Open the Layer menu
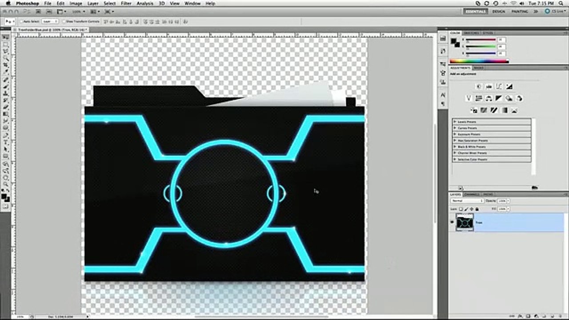 (93, 3)
